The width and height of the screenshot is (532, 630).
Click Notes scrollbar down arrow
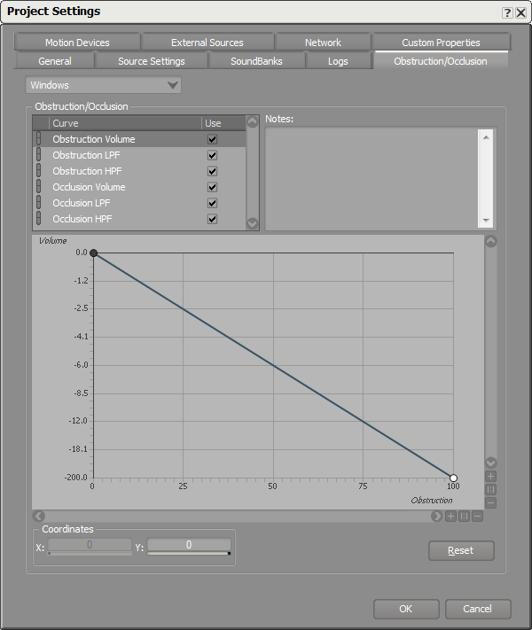click(x=486, y=220)
